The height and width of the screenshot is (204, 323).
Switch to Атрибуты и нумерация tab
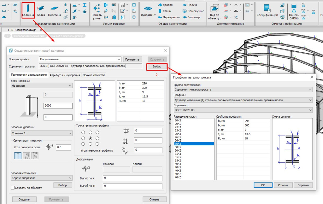[x=65, y=75]
